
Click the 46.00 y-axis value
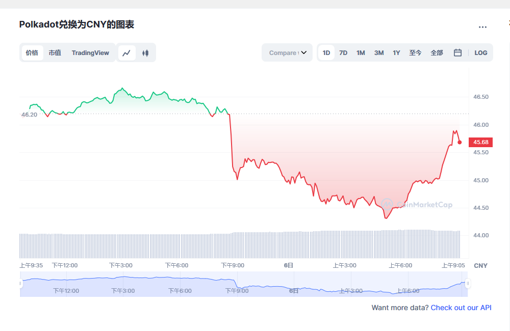(x=481, y=125)
